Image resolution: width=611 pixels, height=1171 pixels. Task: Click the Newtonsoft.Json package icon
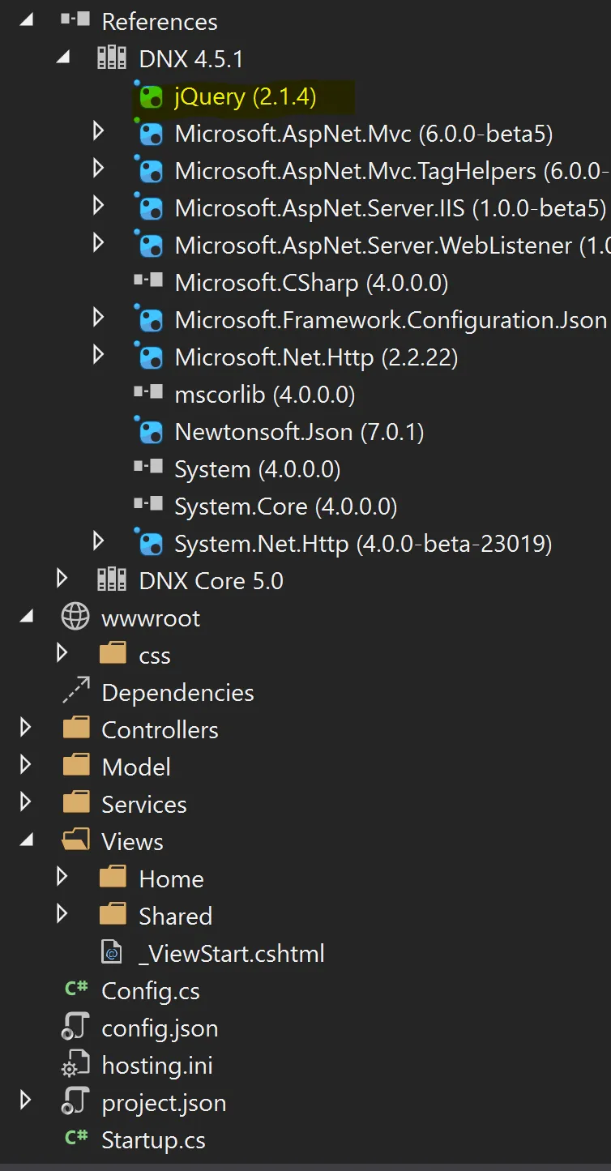coord(150,432)
